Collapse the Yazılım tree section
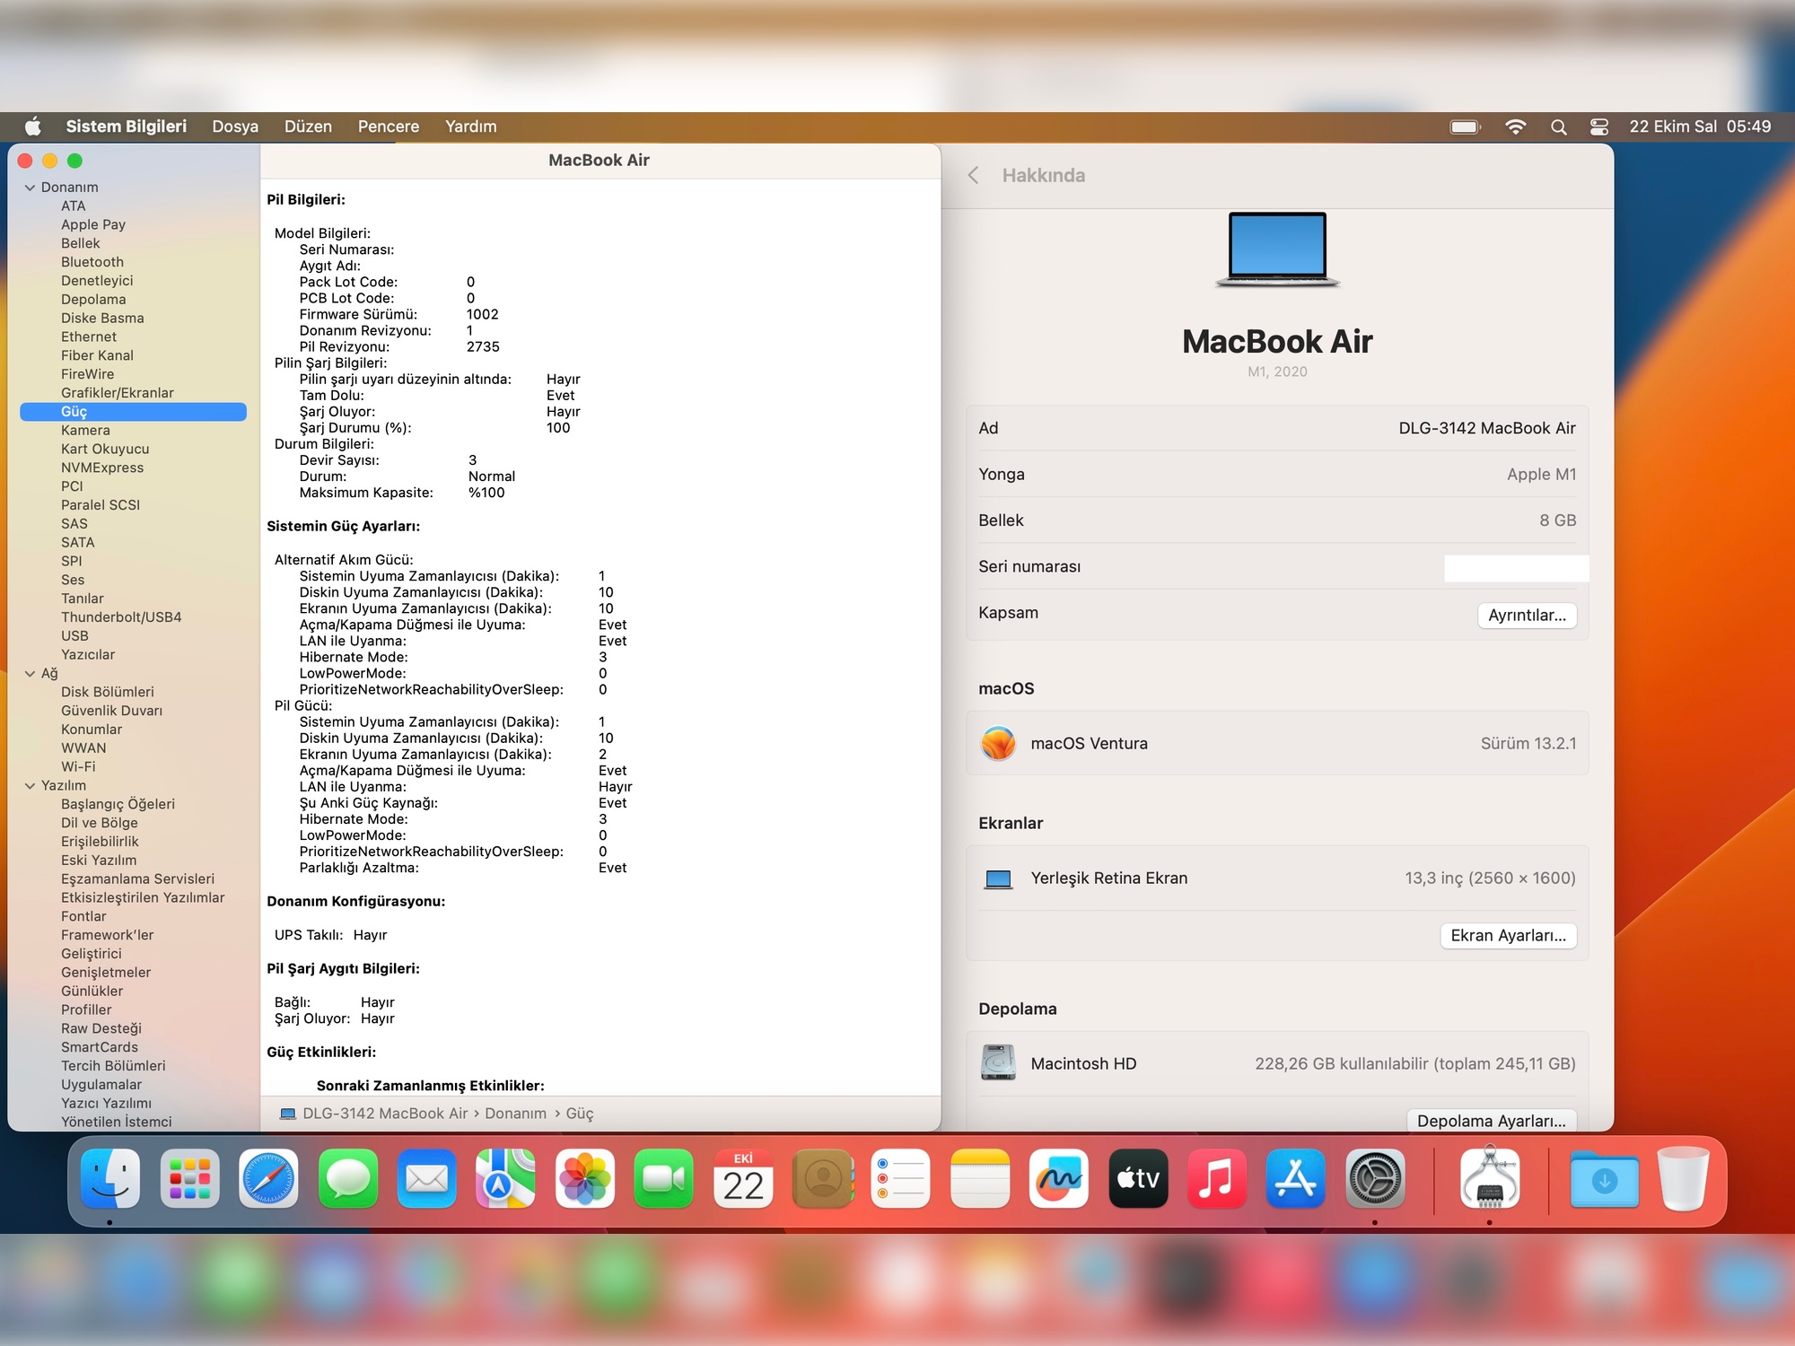 (x=30, y=786)
